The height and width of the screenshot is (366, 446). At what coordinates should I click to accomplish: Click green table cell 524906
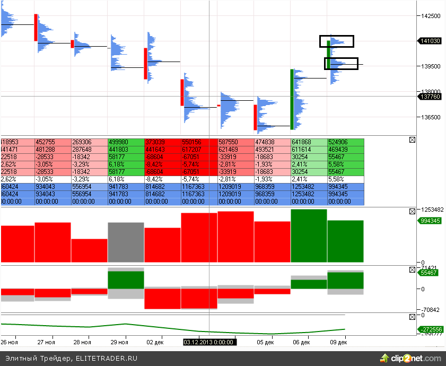pyautogui.click(x=346, y=142)
